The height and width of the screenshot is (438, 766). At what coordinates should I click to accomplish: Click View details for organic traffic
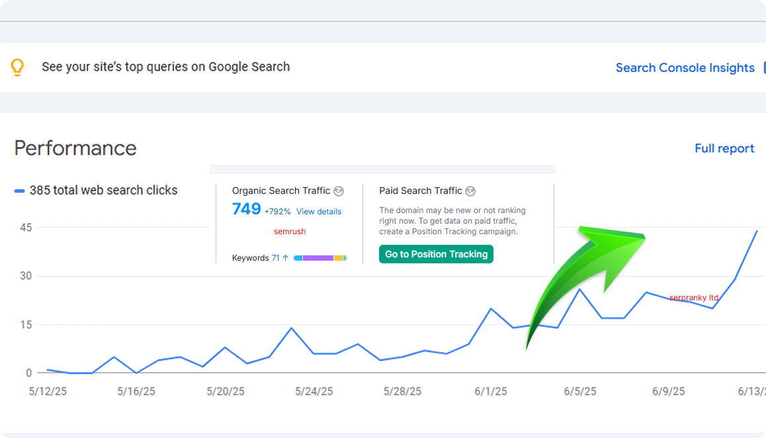click(319, 212)
